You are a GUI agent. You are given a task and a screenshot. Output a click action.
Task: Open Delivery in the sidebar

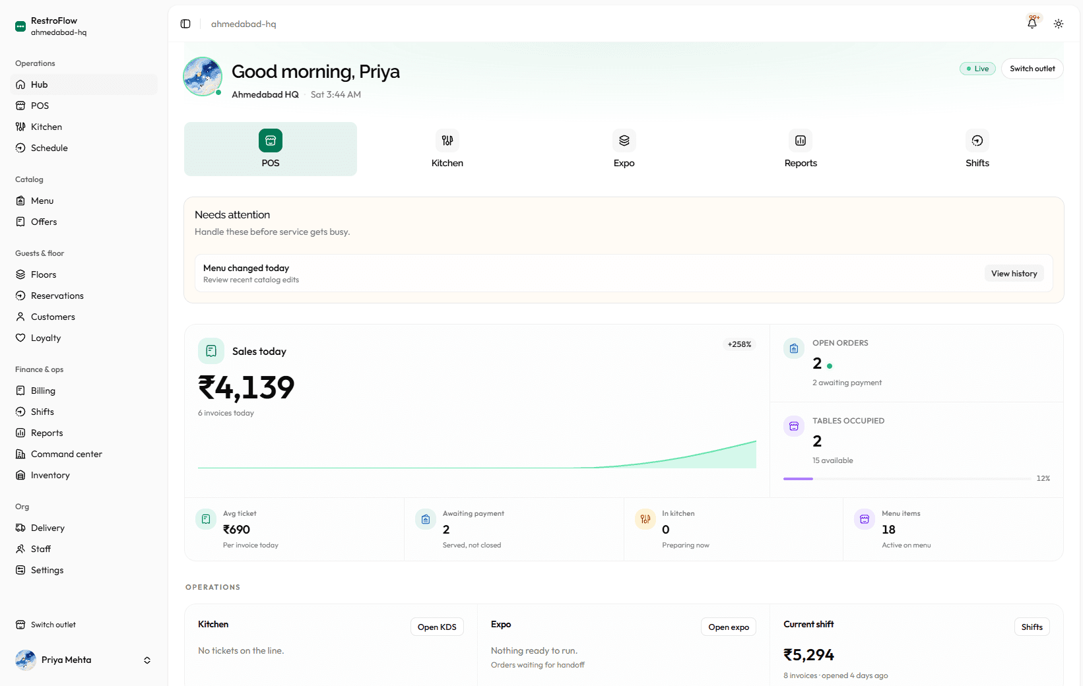tap(84, 528)
